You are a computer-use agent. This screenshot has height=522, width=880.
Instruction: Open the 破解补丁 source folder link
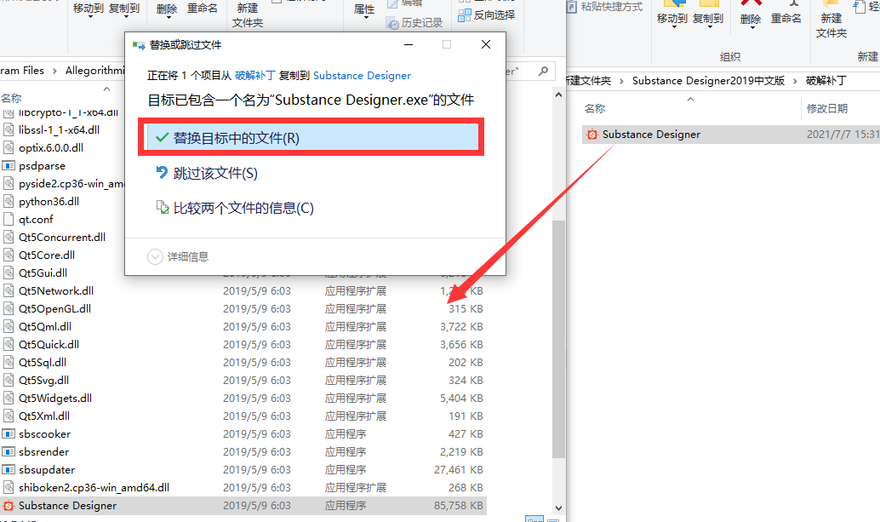tap(254, 75)
